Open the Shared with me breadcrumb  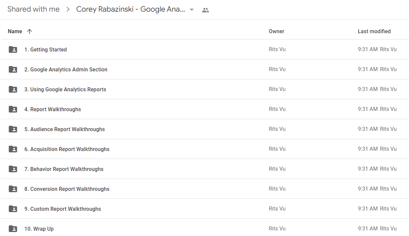click(33, 9)
